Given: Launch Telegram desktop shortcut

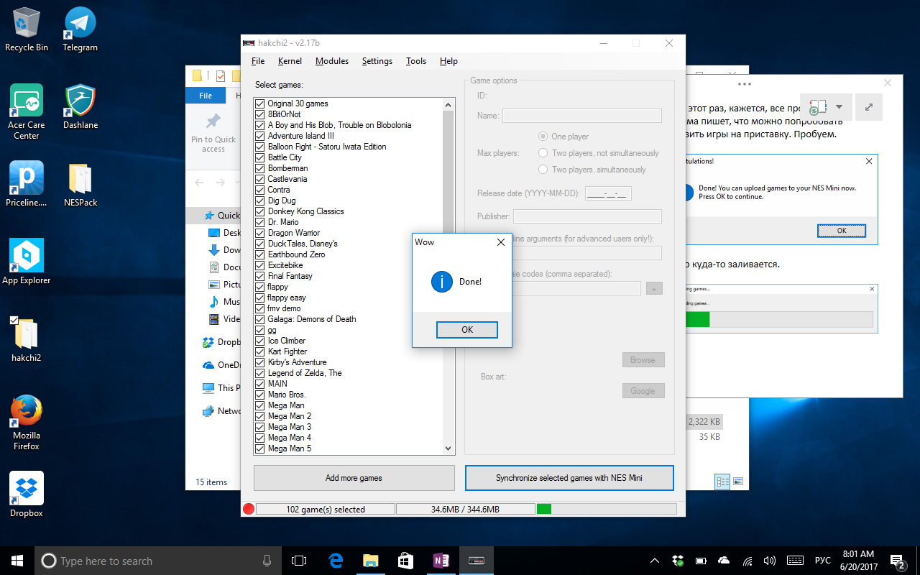Looking at the screenshot, I should pyautogui.click(x=80, y=29).
